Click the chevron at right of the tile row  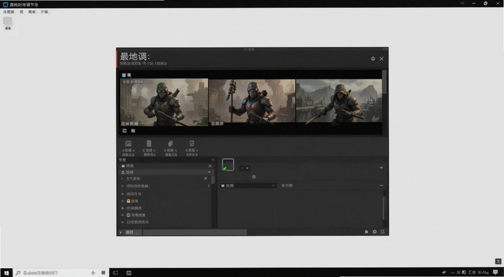click(381, 167)
